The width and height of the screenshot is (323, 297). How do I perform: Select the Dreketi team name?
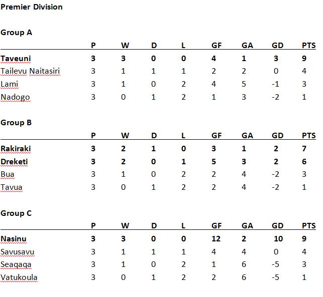[x=14, y=162]
